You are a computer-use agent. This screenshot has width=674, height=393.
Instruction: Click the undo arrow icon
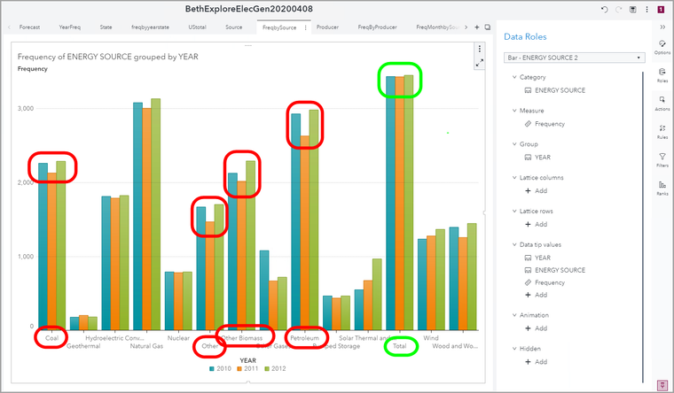604,10
